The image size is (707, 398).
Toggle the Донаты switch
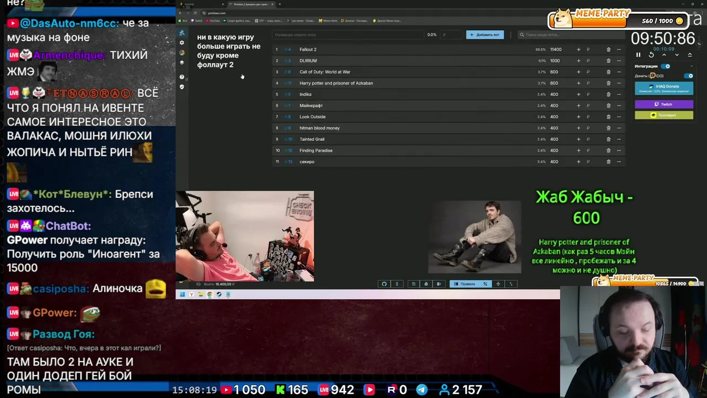coord(688,76)
